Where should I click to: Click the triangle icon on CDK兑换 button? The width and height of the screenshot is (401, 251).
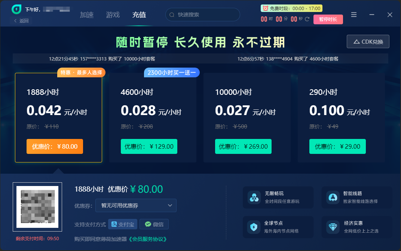pyautogui.click(x=356, y=41)
